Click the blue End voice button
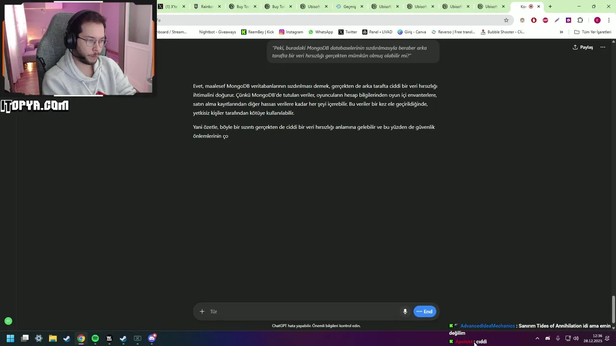The image size is (616, 346). tap(424, 311)
